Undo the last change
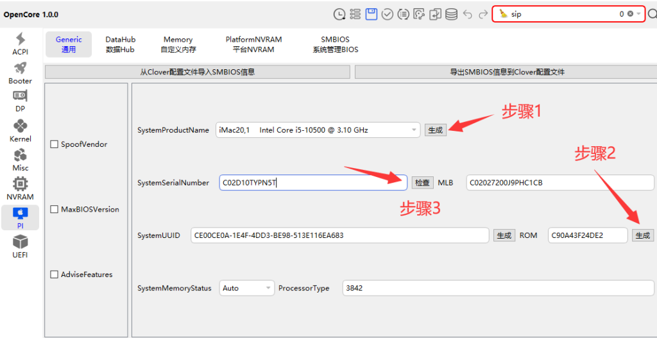 pyautogui.click(x=468, y=14)
